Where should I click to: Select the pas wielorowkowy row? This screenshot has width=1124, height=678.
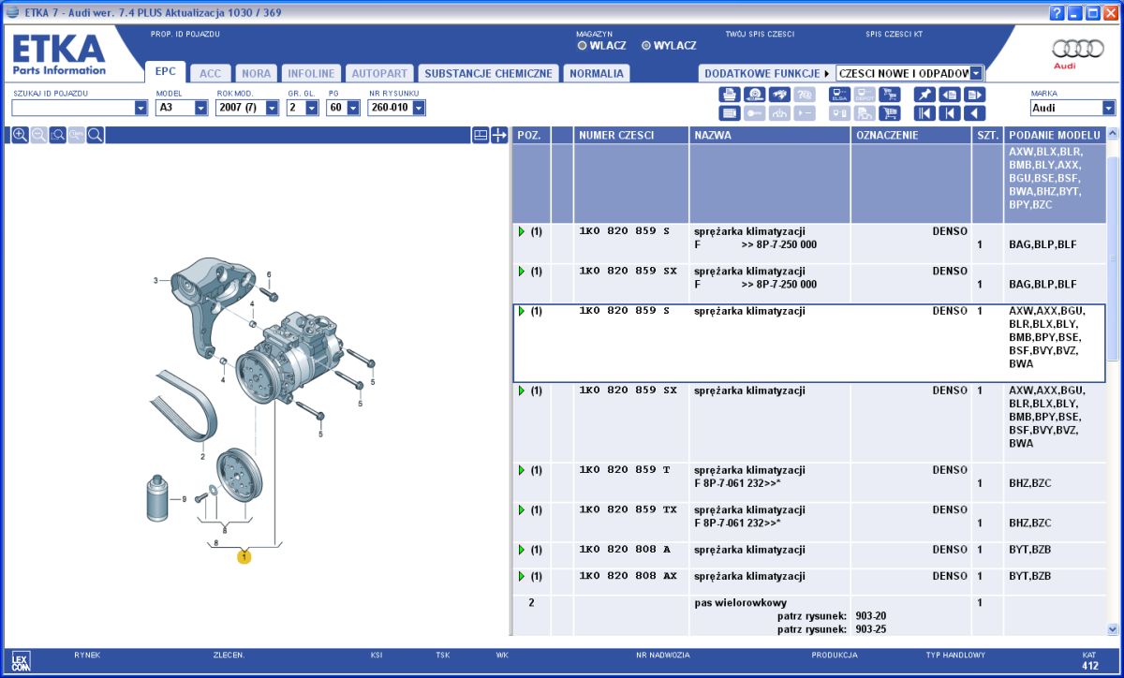point(809,615)
